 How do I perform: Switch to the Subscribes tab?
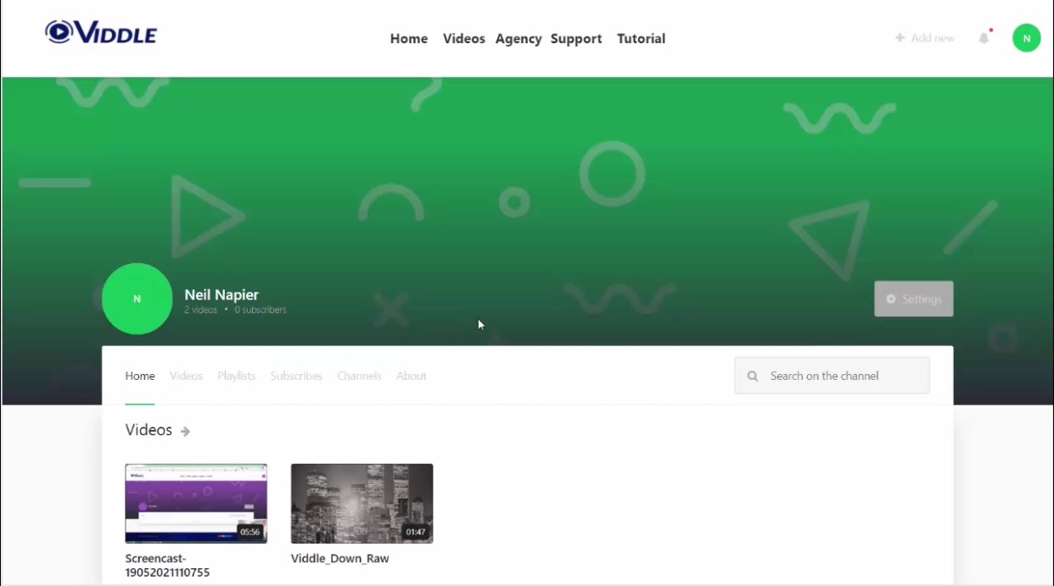(296, 376)
